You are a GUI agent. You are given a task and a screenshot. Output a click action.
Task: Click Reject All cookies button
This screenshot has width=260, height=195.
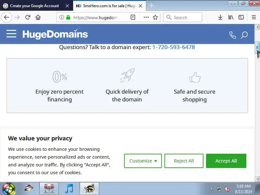(184, 161)
